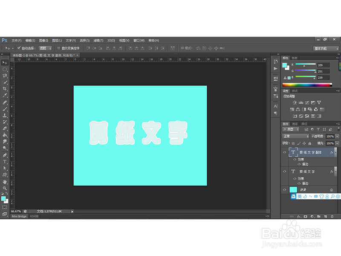
Task: Select the Lasso tool
Action: [x=5, y=76]
